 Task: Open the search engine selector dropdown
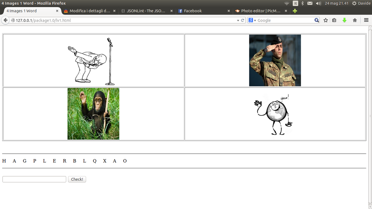pyautogui.click(x=252, y=20)
